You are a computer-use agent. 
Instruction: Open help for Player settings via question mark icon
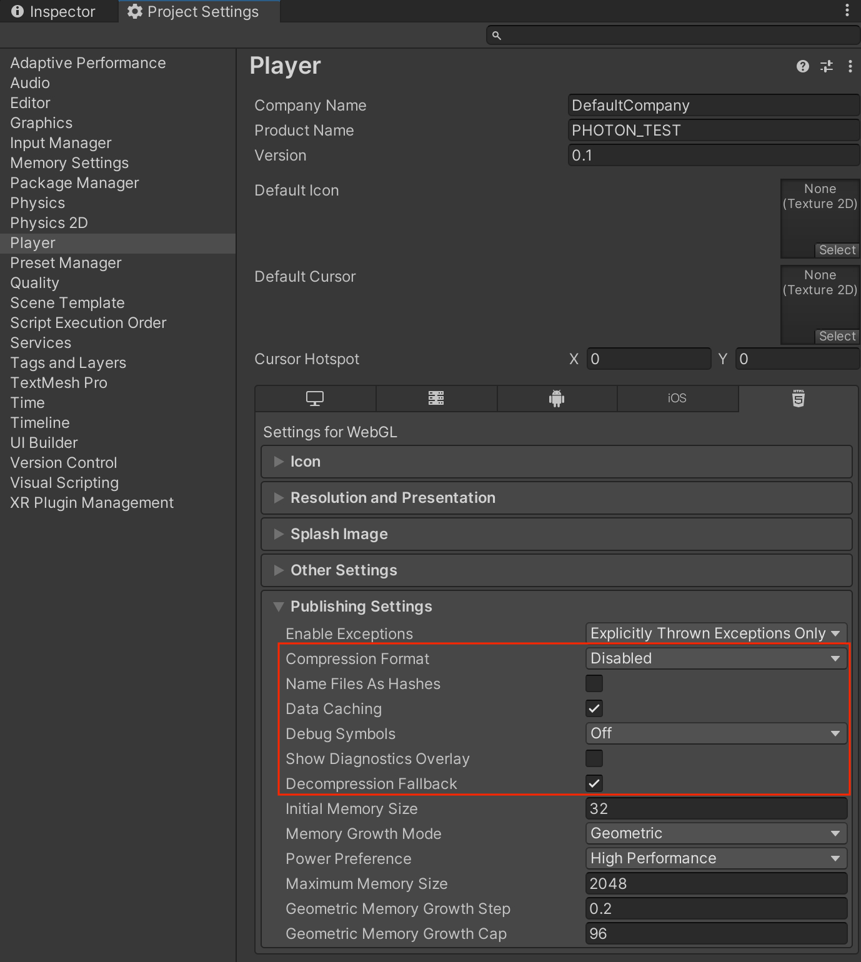pos(802,66)
